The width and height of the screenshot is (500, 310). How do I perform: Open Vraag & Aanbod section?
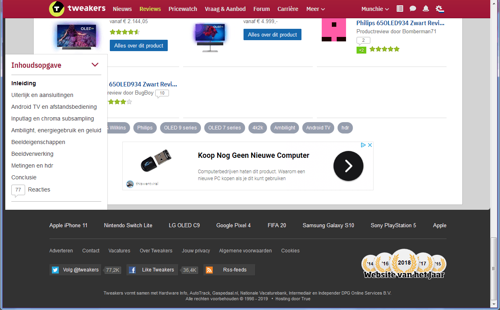225,9
